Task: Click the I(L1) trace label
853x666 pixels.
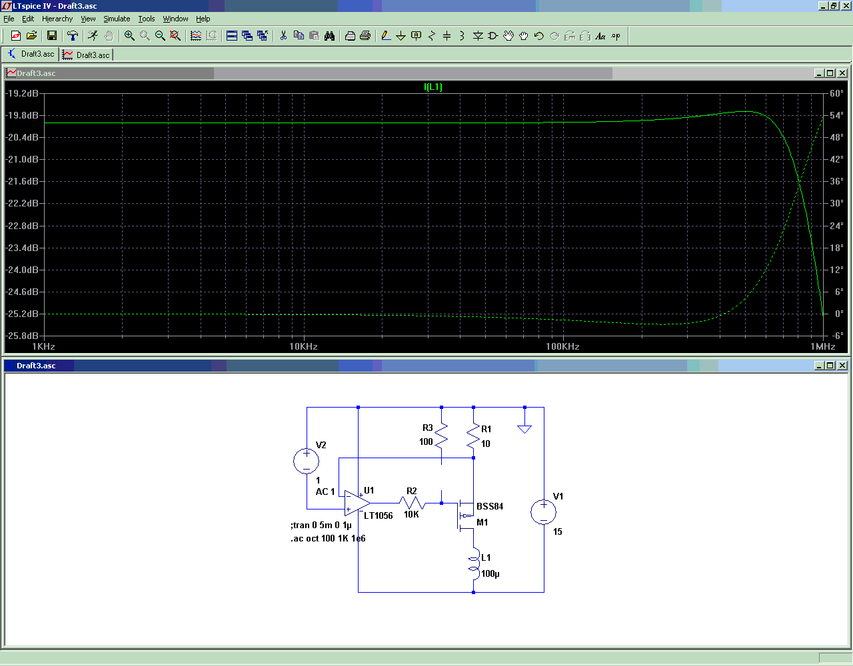Action: (433, 87)
